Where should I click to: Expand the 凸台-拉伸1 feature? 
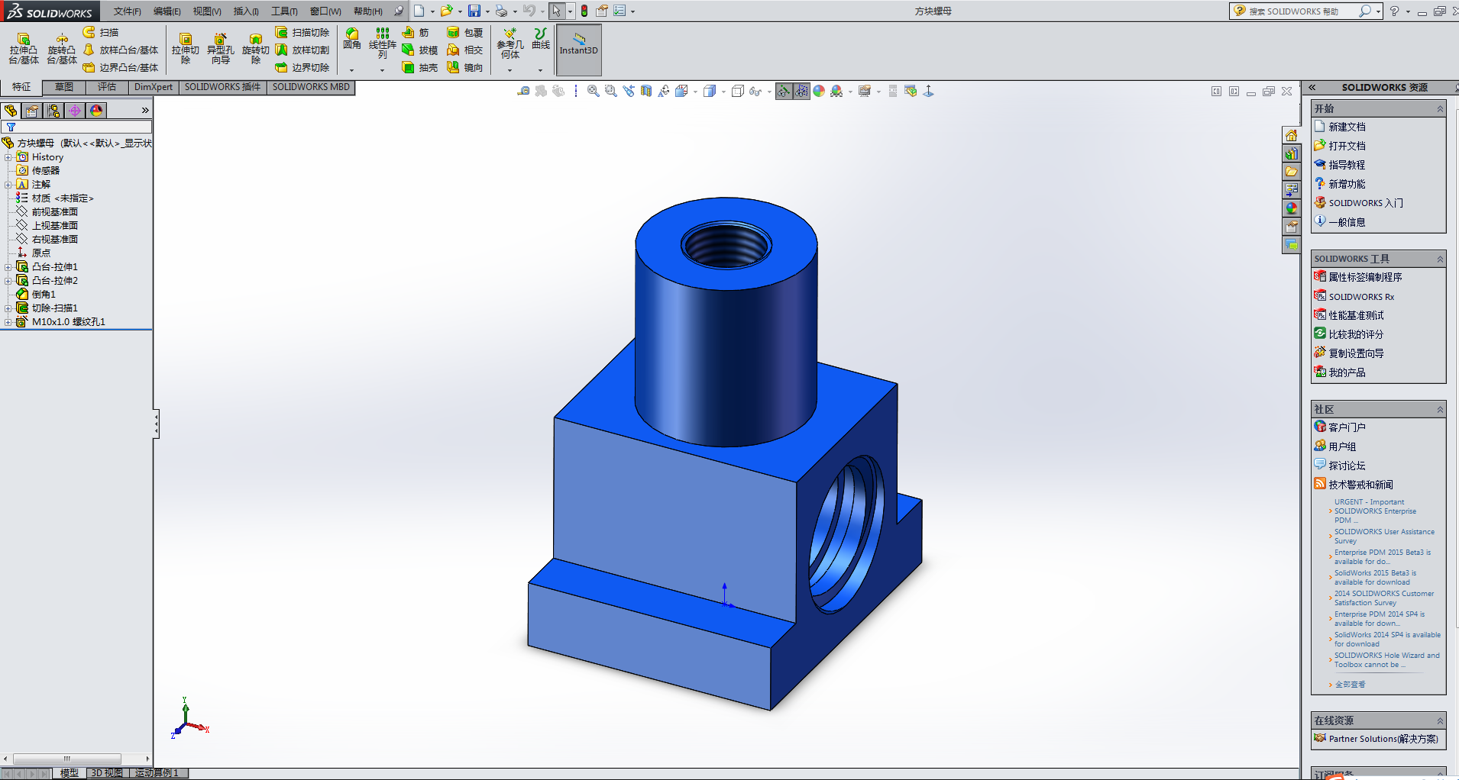pos(8,267)
